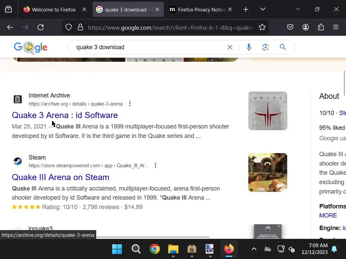Image resolution: width=346 pixels, height=259 pixels.
Task: Open more options for Internet Archive result
Action: (130, 104)
